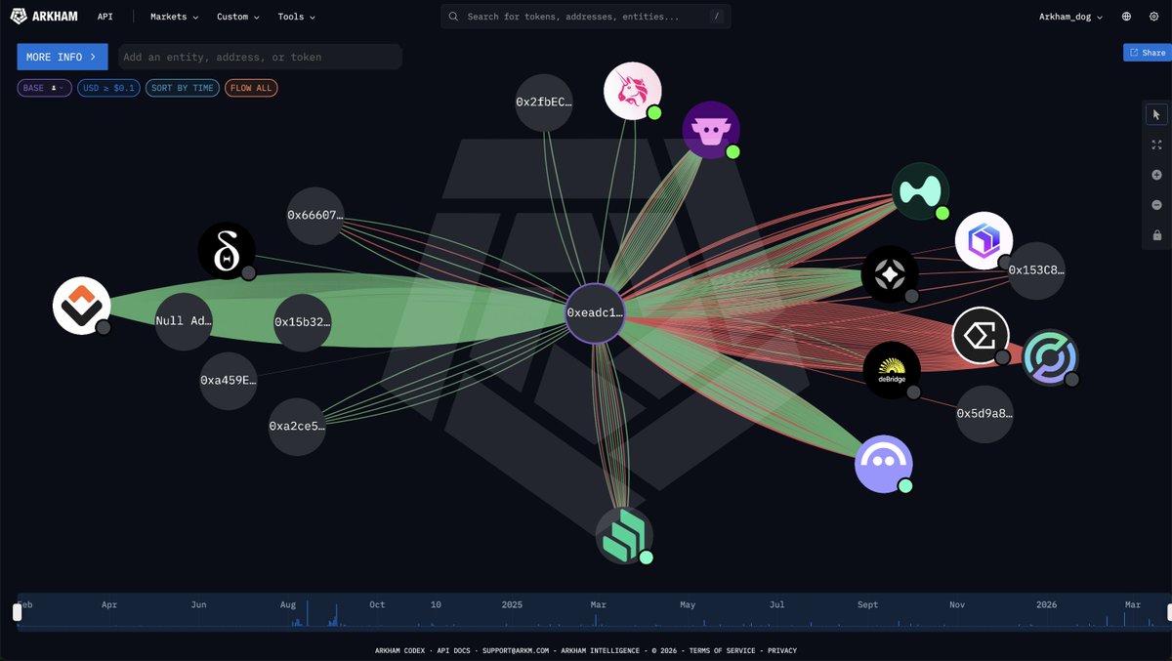This screenshot has width=1172, height=661.
Task: Open the Arkham_dog account dropdown
Action: tap(1072, 17)
